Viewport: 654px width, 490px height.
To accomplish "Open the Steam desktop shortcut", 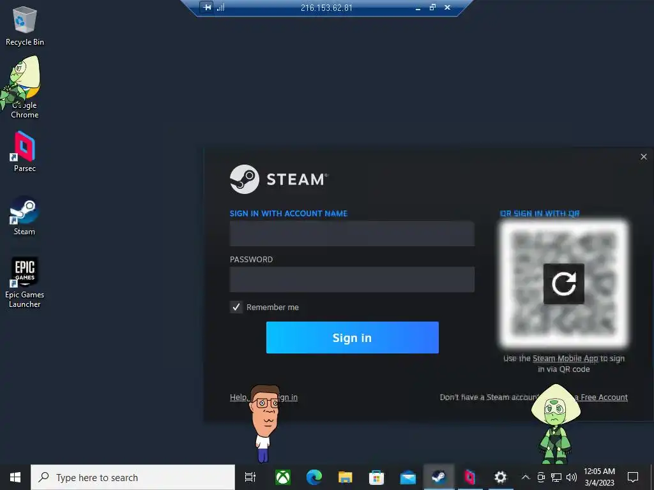I will coord(24,216).
